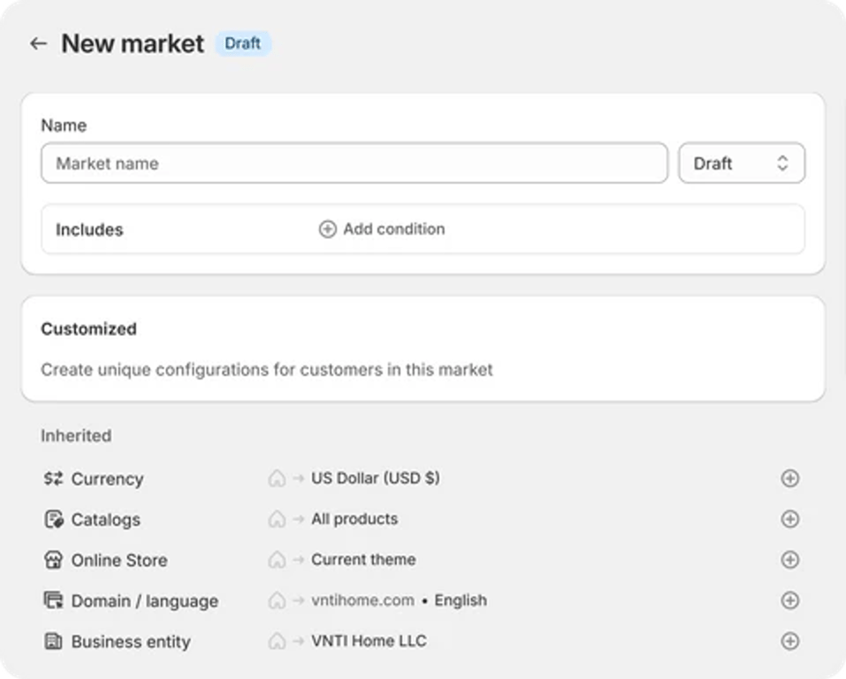Click the Online Store storefront icon
The height and width of the screenshot is (679, 846).
point(53,560)
